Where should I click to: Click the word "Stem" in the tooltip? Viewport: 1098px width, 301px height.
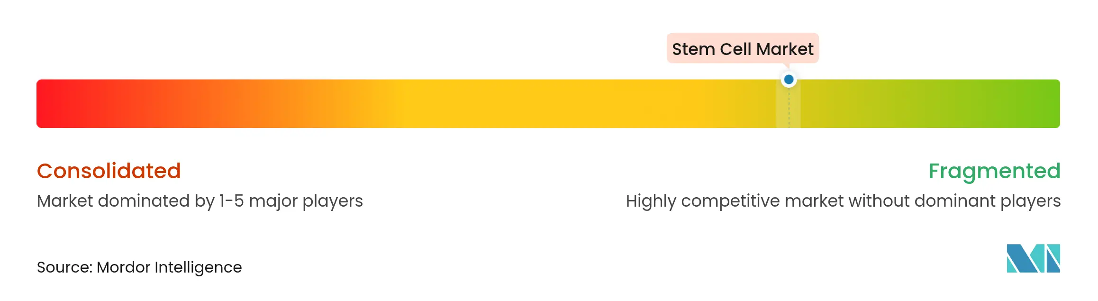pos(693,49)
